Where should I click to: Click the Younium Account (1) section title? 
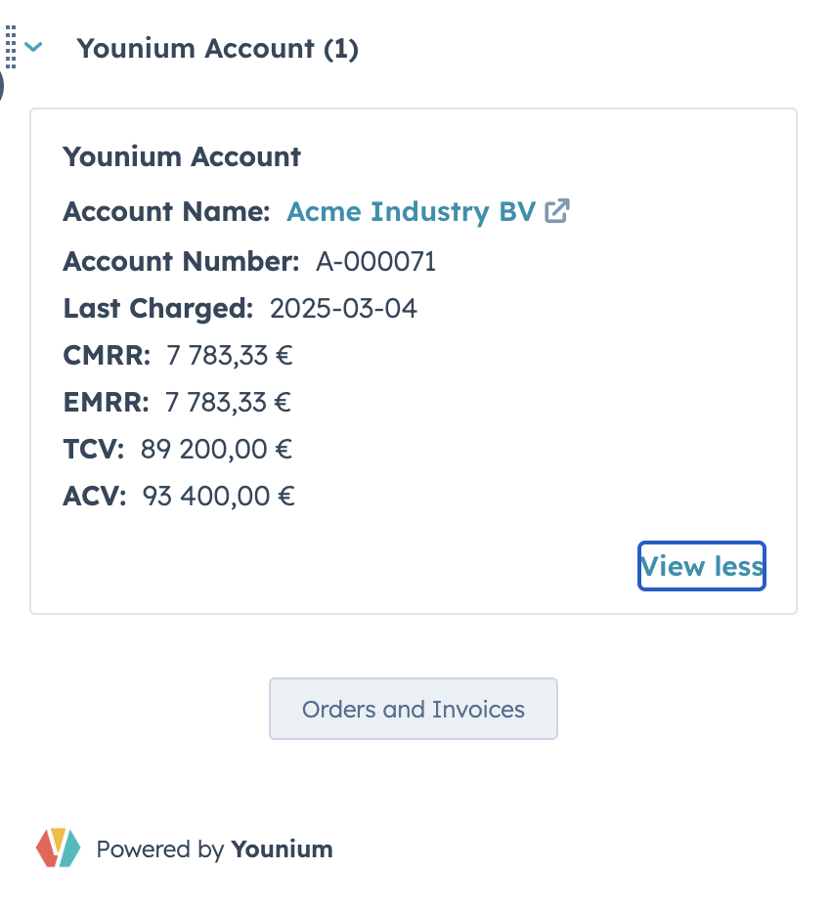pyautogui.click(x=217, y=48)
